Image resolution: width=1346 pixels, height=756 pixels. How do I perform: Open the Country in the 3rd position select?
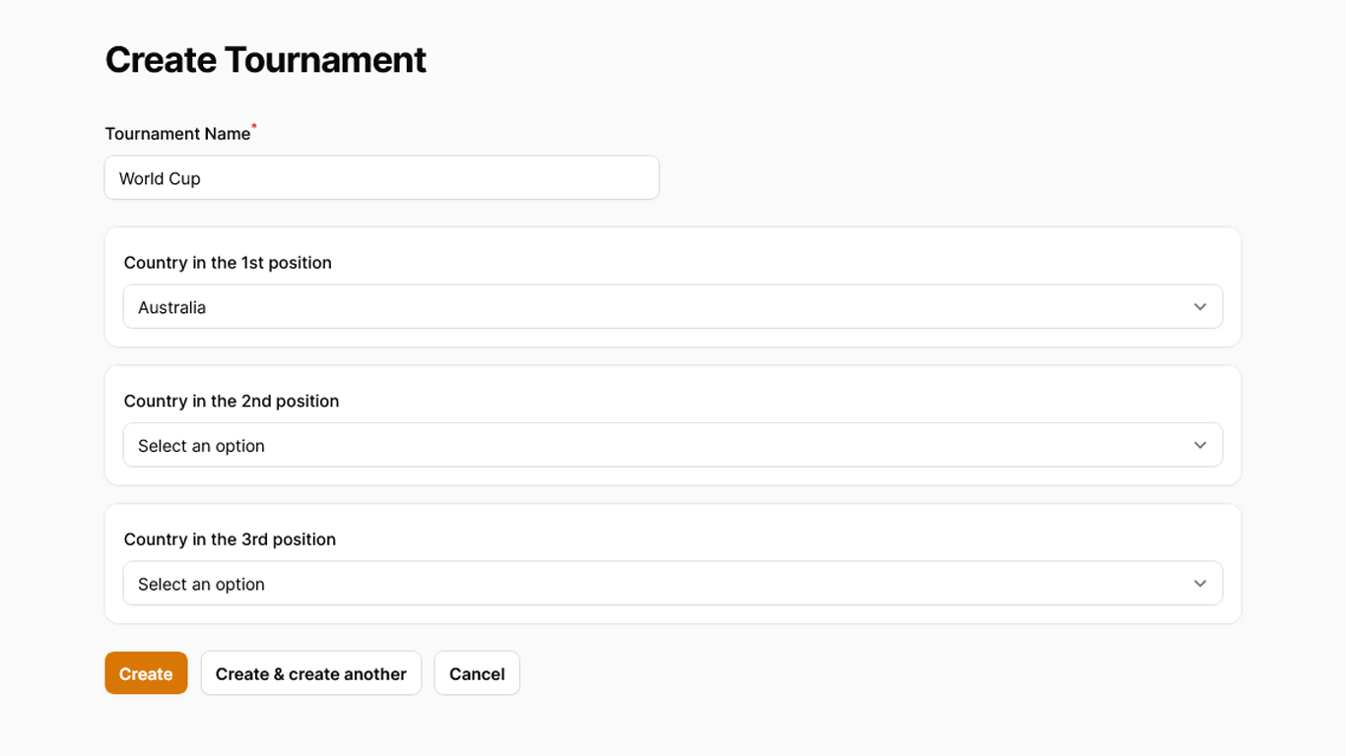click(x=673, y=584)
